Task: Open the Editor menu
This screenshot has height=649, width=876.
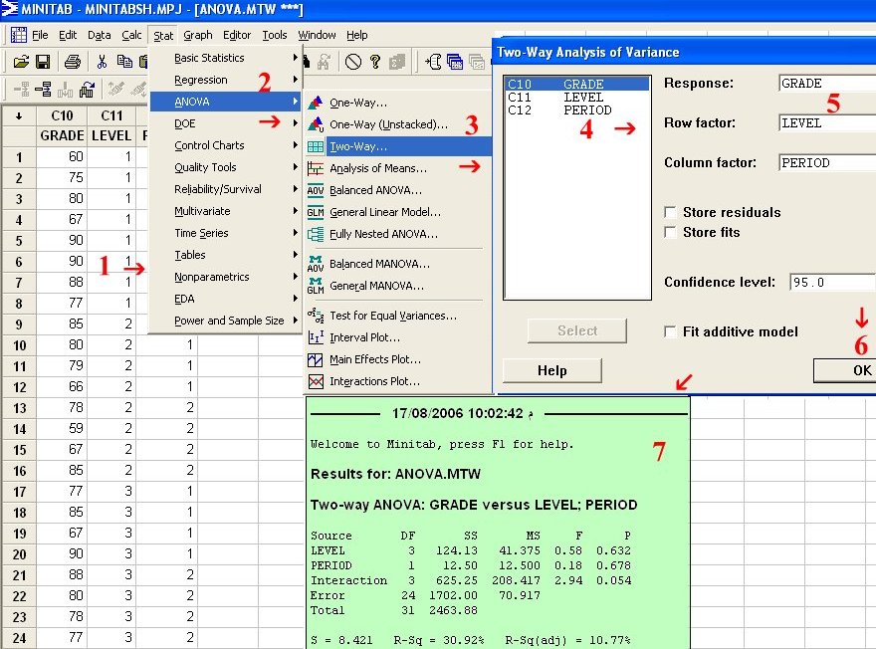Action: click(x=237, y=35)
